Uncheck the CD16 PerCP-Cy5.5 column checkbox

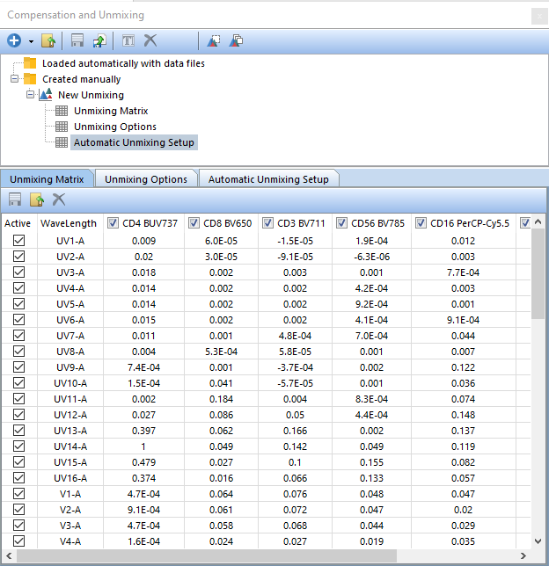tap(421, 223)
